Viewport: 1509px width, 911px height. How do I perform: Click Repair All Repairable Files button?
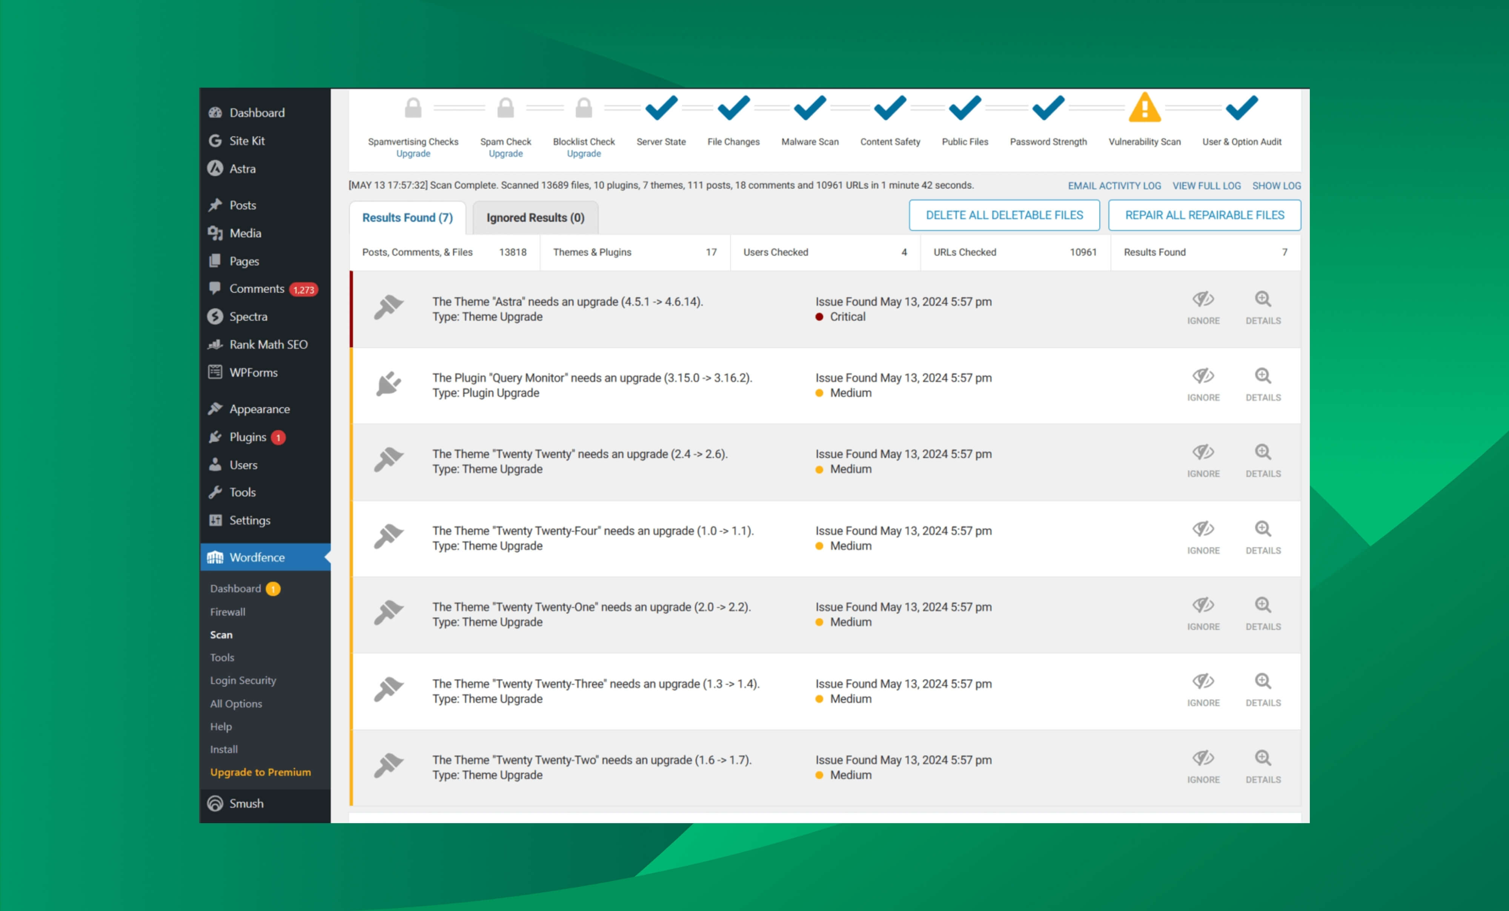tap(1204, 216)
